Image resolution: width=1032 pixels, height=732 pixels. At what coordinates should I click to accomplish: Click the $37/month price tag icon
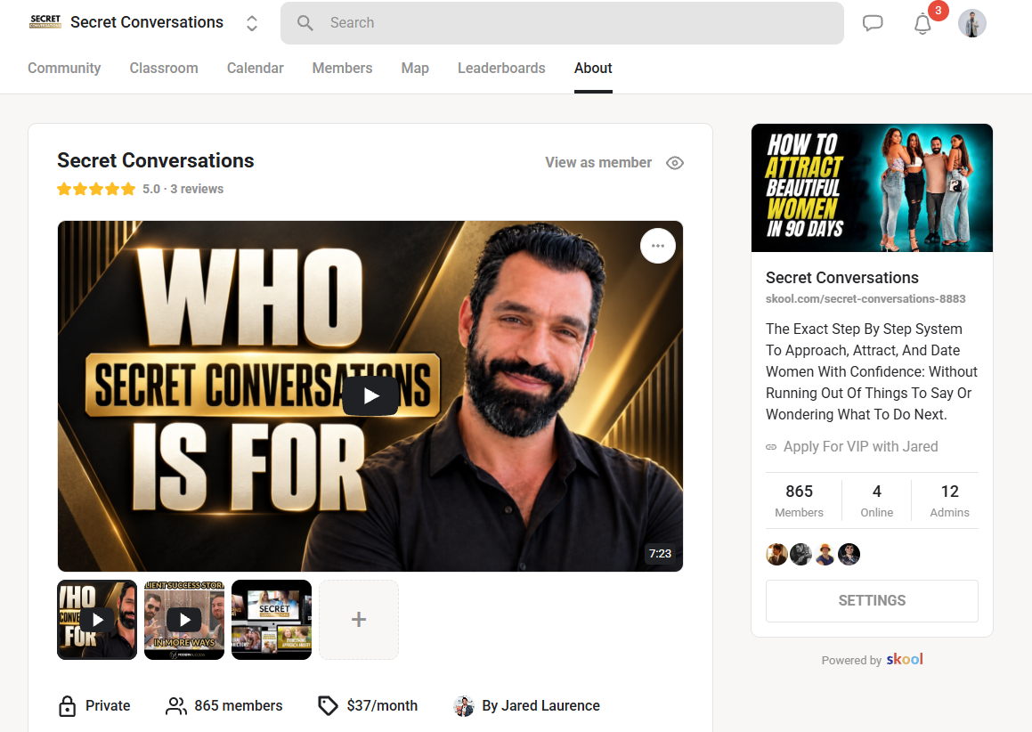328,705
